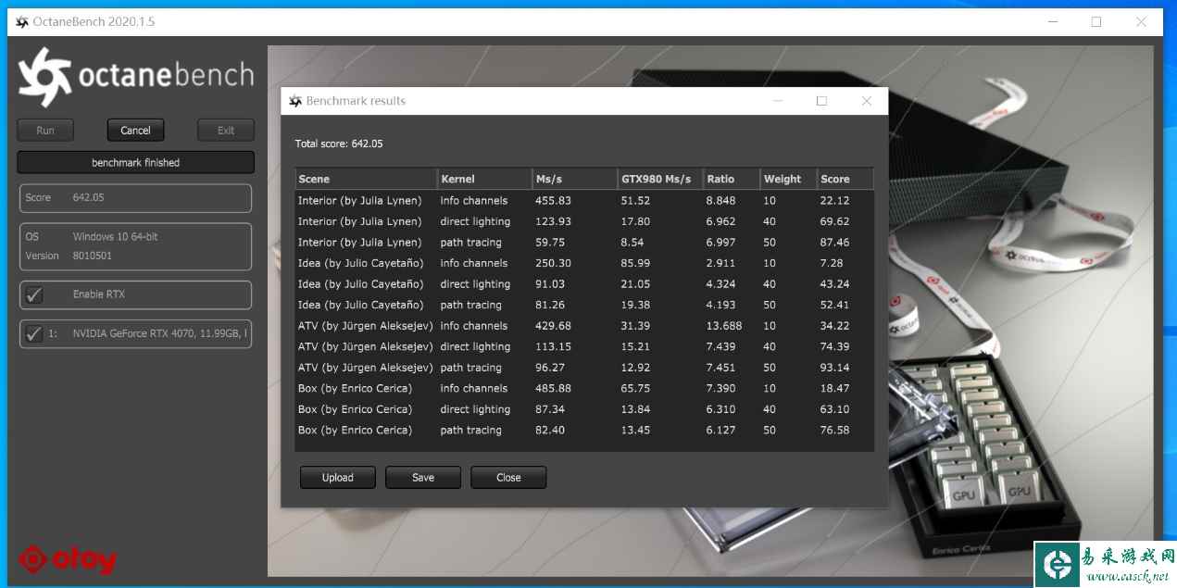Click the Ratio value 13.688

(724, 326)
